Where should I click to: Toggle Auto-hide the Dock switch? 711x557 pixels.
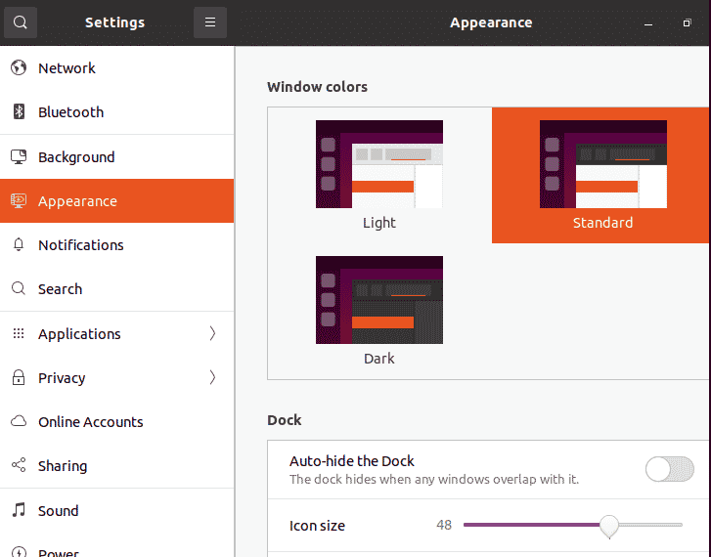[670, 469]
